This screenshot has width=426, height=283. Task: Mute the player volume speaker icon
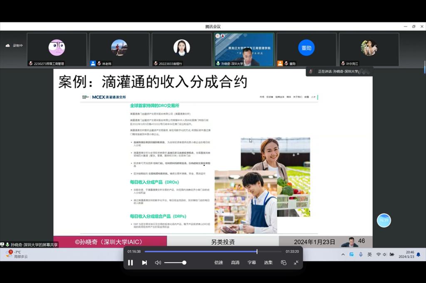[158, 263]
